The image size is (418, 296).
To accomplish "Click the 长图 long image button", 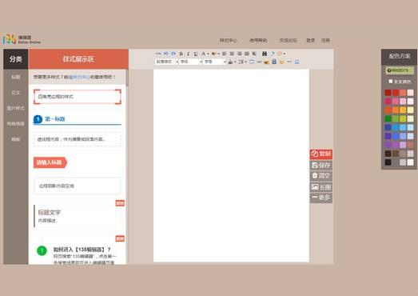I will coord(321,187).
